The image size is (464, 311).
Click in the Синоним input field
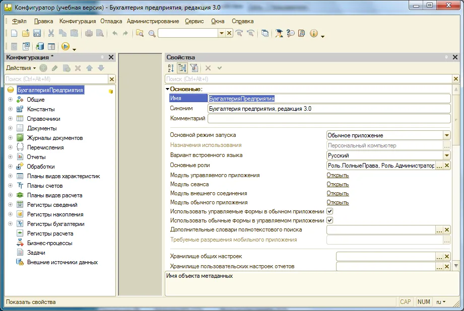point(329,109)
